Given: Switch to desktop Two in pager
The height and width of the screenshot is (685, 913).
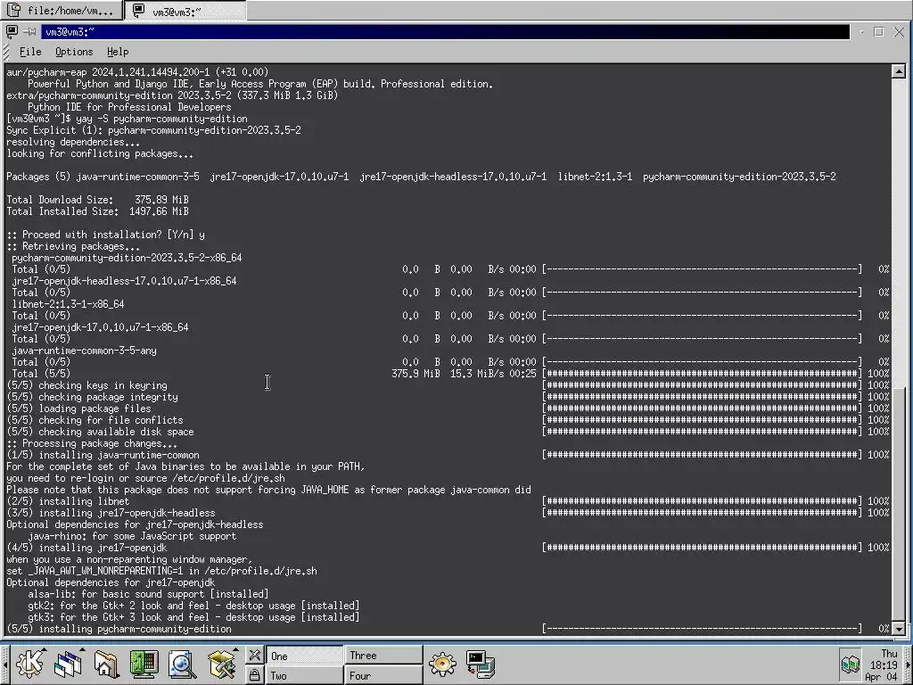Looking at the screenshot, I should tap(304, 676).
